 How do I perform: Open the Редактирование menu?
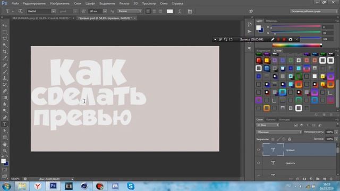[34, 4]
